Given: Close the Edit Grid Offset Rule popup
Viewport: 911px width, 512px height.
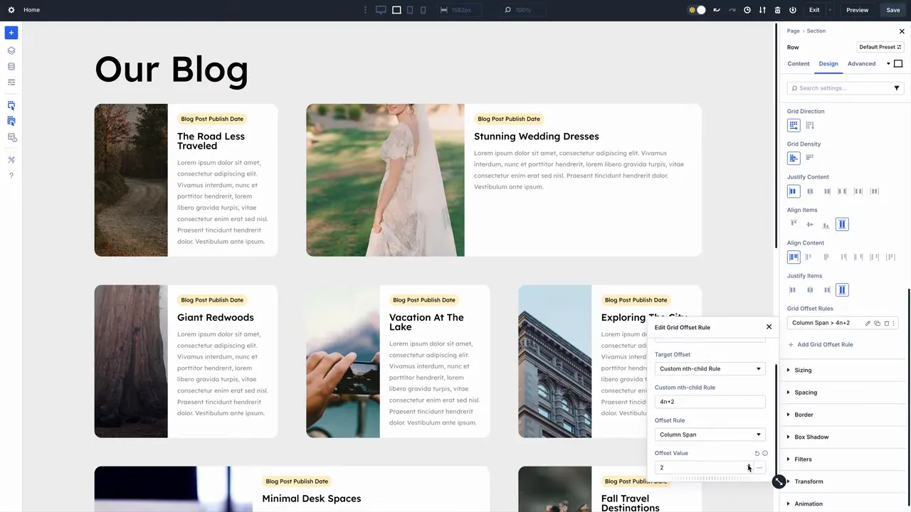Looking at the screenshot, I should click(769, 327).
